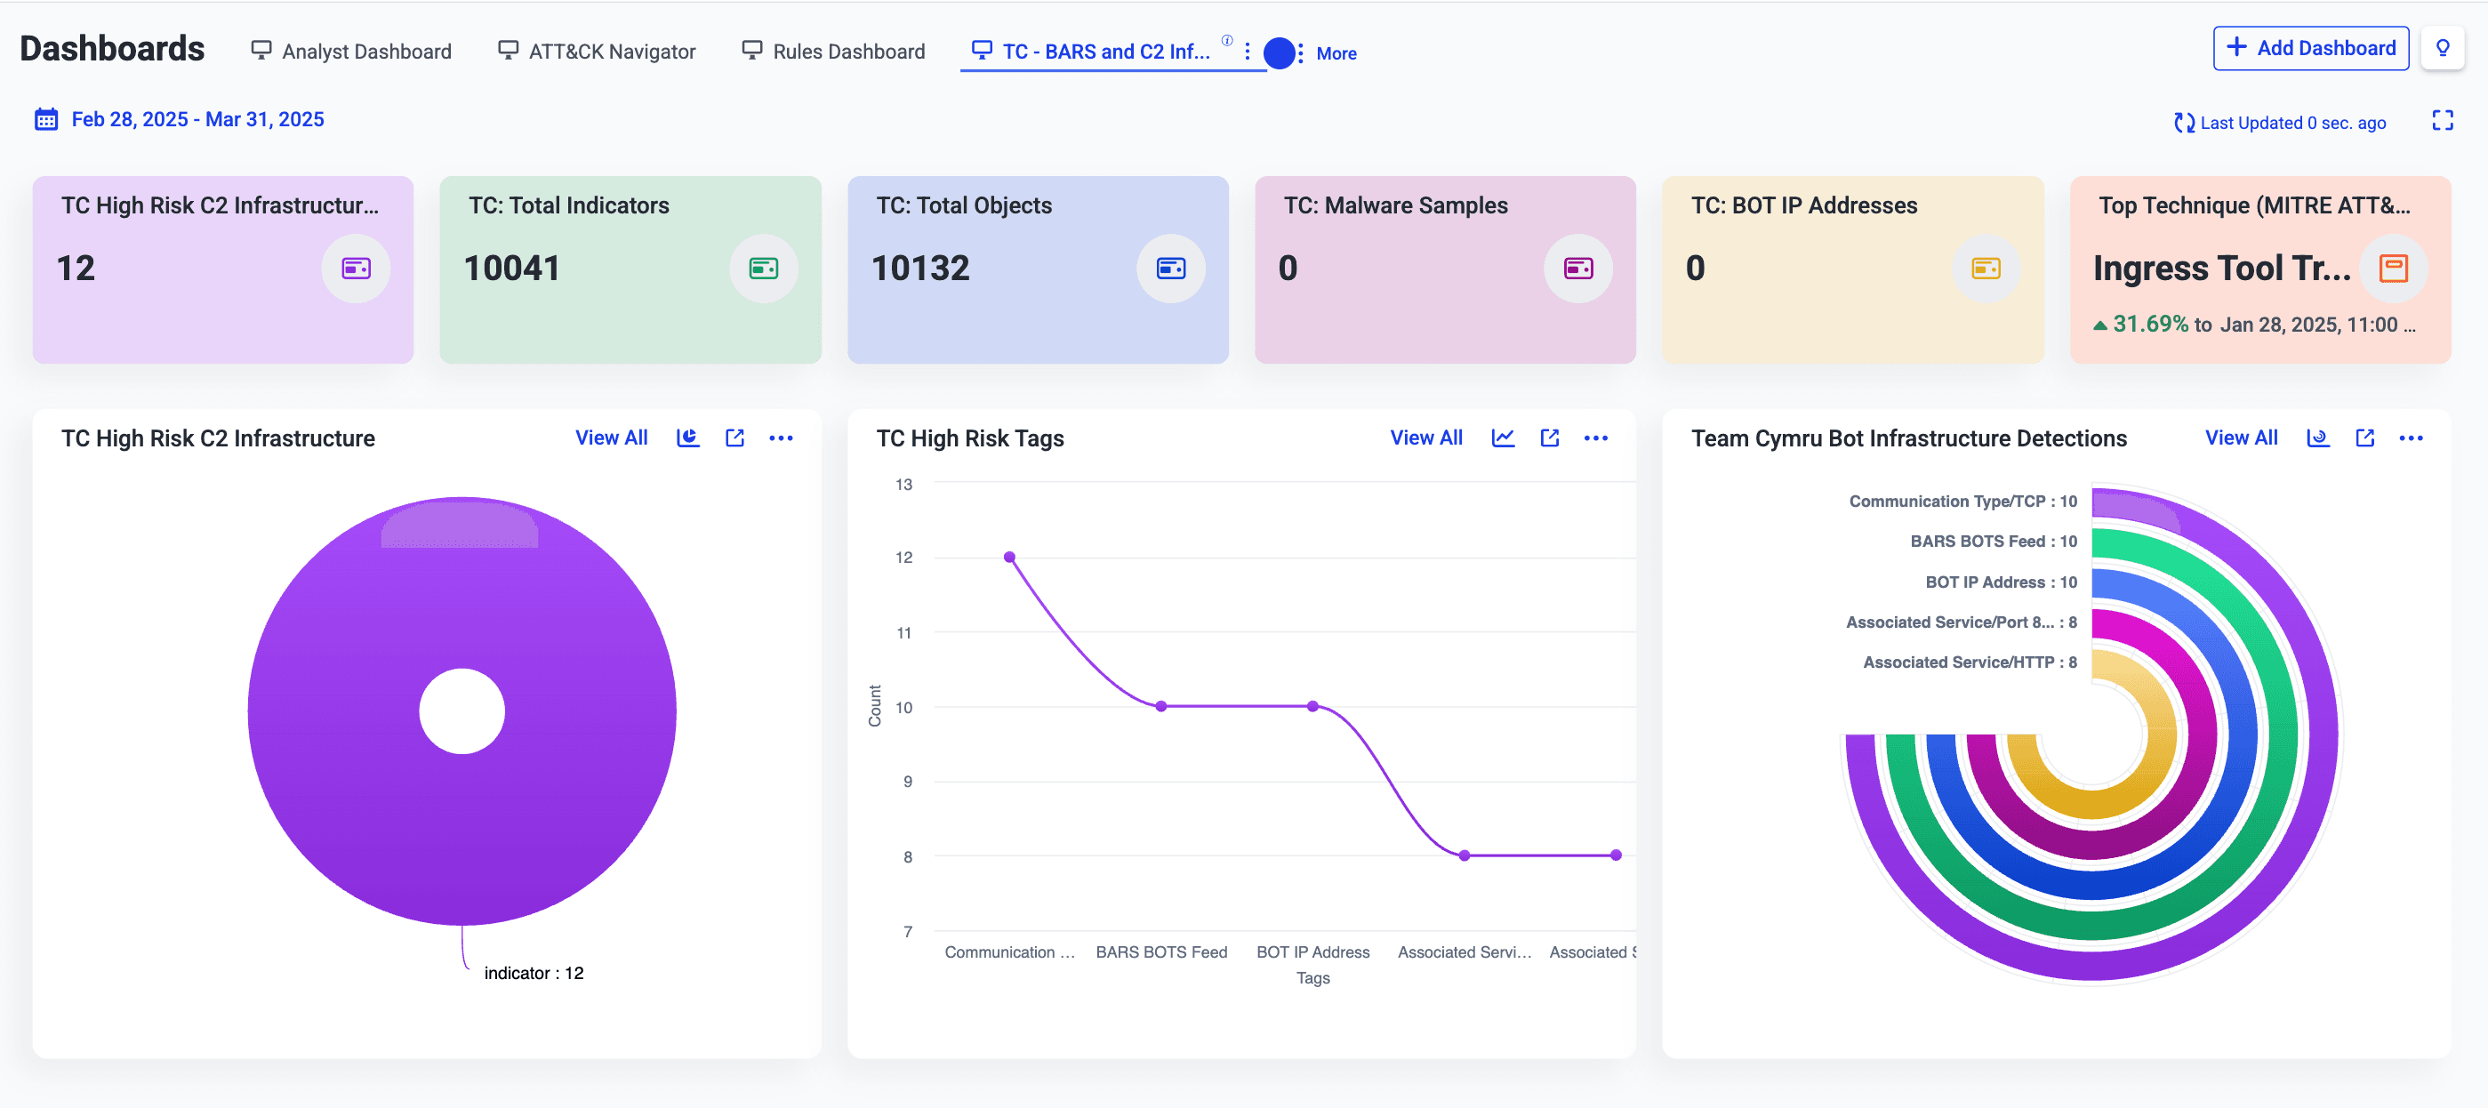The image size is (2488, 1108).
Task: Click the Add Dashboard button
Action: point(2310,48)
